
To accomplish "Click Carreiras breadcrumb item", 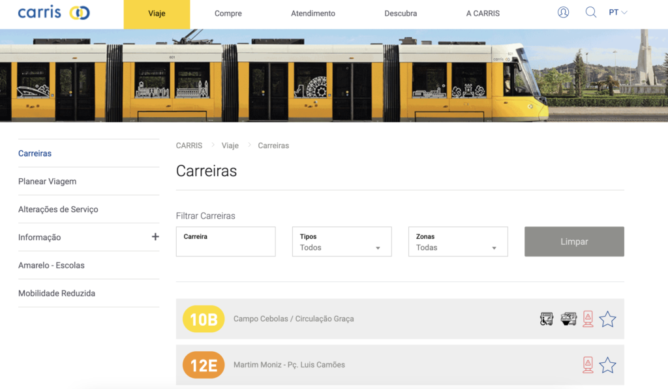I will point(273,146).
